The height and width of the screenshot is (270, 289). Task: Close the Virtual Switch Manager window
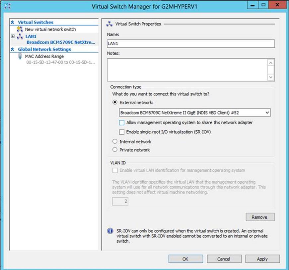tap(278, 5)
